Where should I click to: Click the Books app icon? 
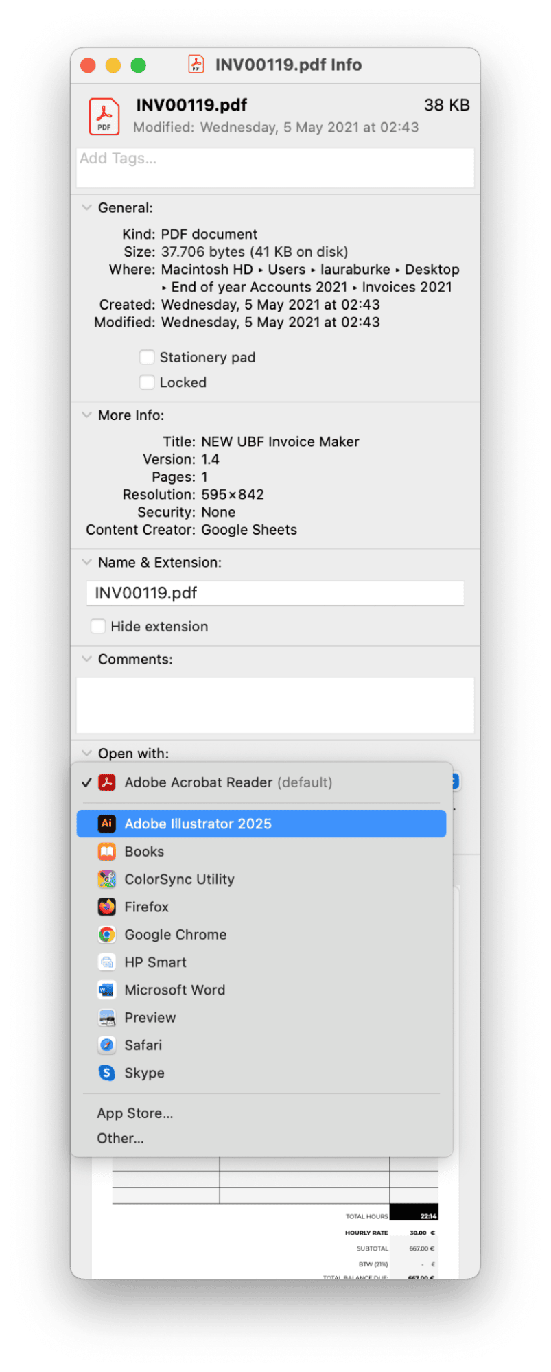click(x=106, y=852)
